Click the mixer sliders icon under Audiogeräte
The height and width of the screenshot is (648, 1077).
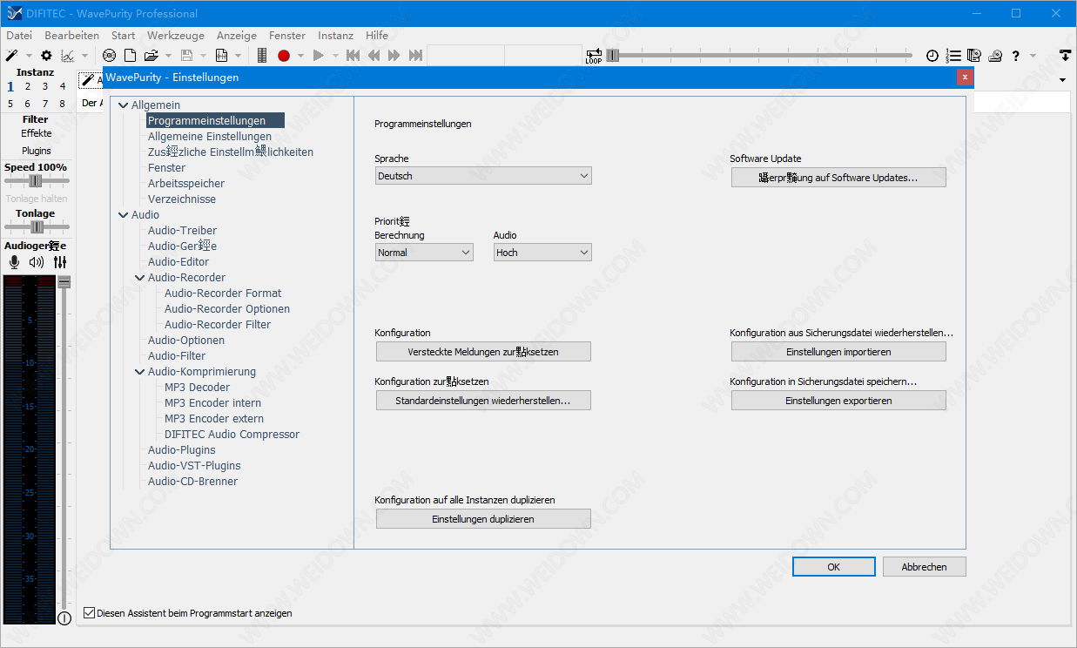(x=59, y=262)
